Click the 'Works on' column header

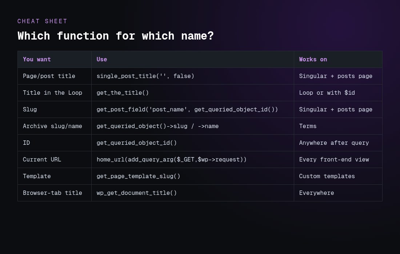(x=338, y=59)
